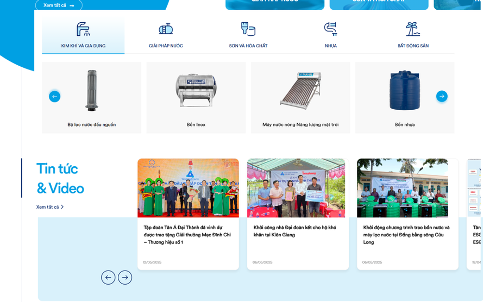Switch to Giải pháp nước tab
Screen dimensions: 483x302
click(166, 36)
